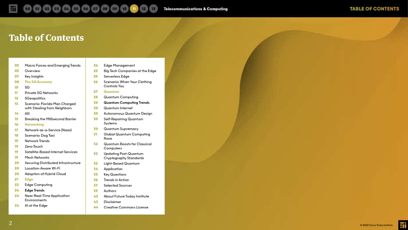
Task: Click the Future Today Institute logo top-left
Action: click(x=13, y=8)
